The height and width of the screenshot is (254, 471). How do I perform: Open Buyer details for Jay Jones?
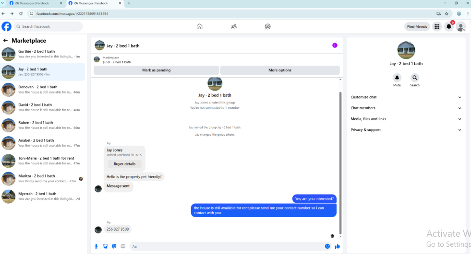tap(124, 164)
